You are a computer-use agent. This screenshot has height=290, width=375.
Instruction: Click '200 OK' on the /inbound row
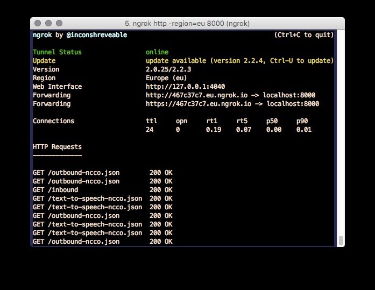[161, 190]
